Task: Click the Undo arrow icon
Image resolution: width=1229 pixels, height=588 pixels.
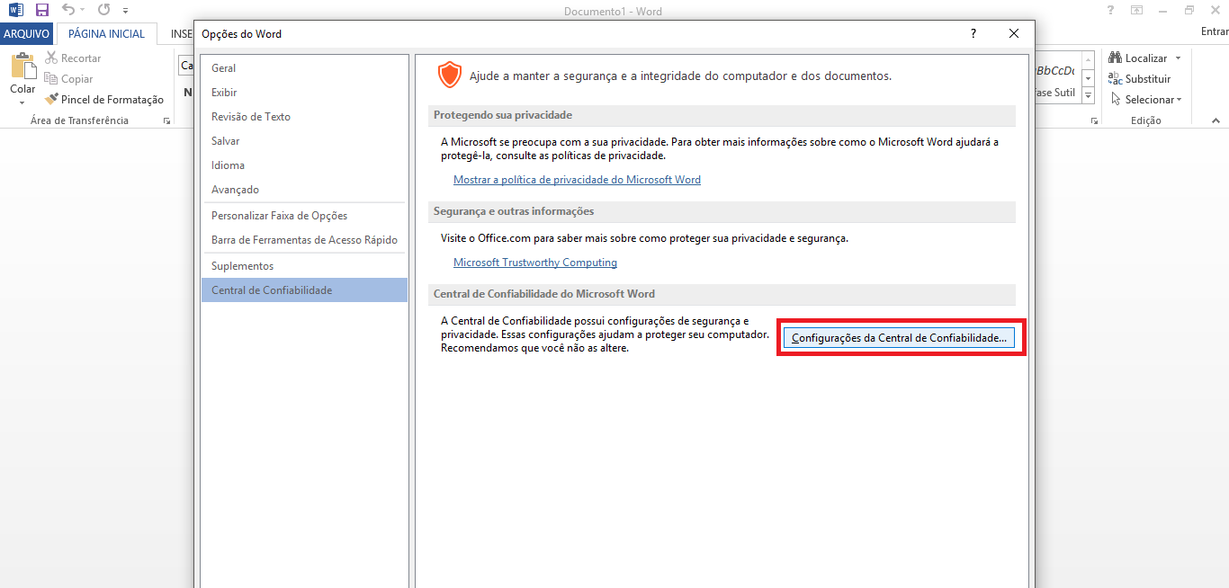Action: pyautogui.click(x=67, y=10)
